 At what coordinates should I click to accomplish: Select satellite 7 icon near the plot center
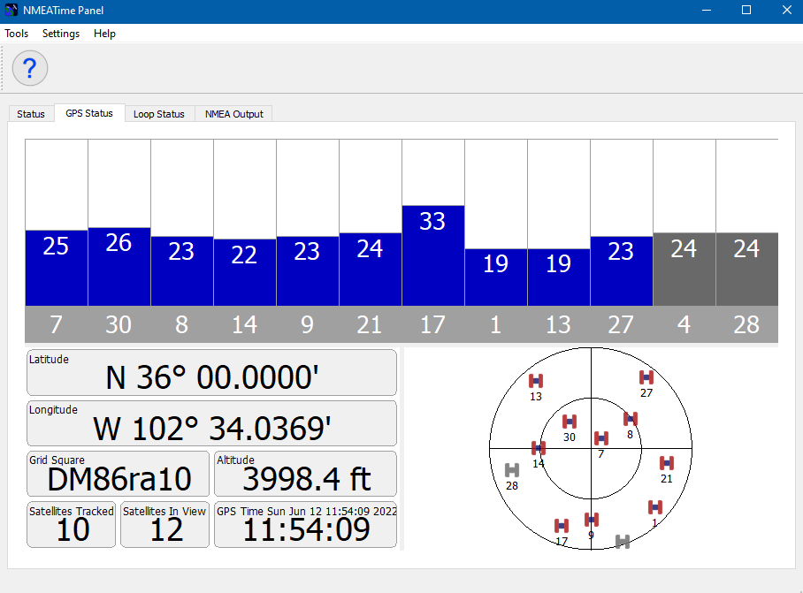pyautogui.click(x=601, y=438)
